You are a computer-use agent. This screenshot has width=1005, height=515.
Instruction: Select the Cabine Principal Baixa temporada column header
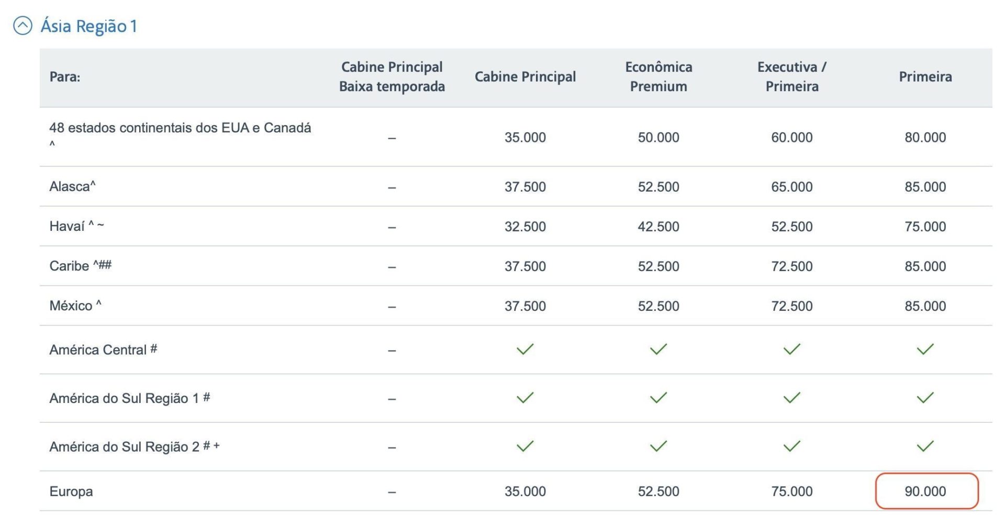(x=392, y=76)
